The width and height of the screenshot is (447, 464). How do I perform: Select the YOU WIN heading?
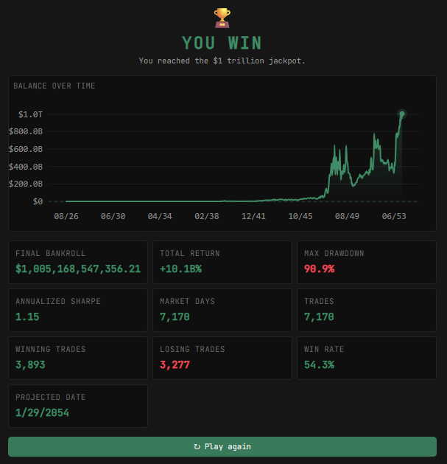pyautogui.click(x=222, y=43)
